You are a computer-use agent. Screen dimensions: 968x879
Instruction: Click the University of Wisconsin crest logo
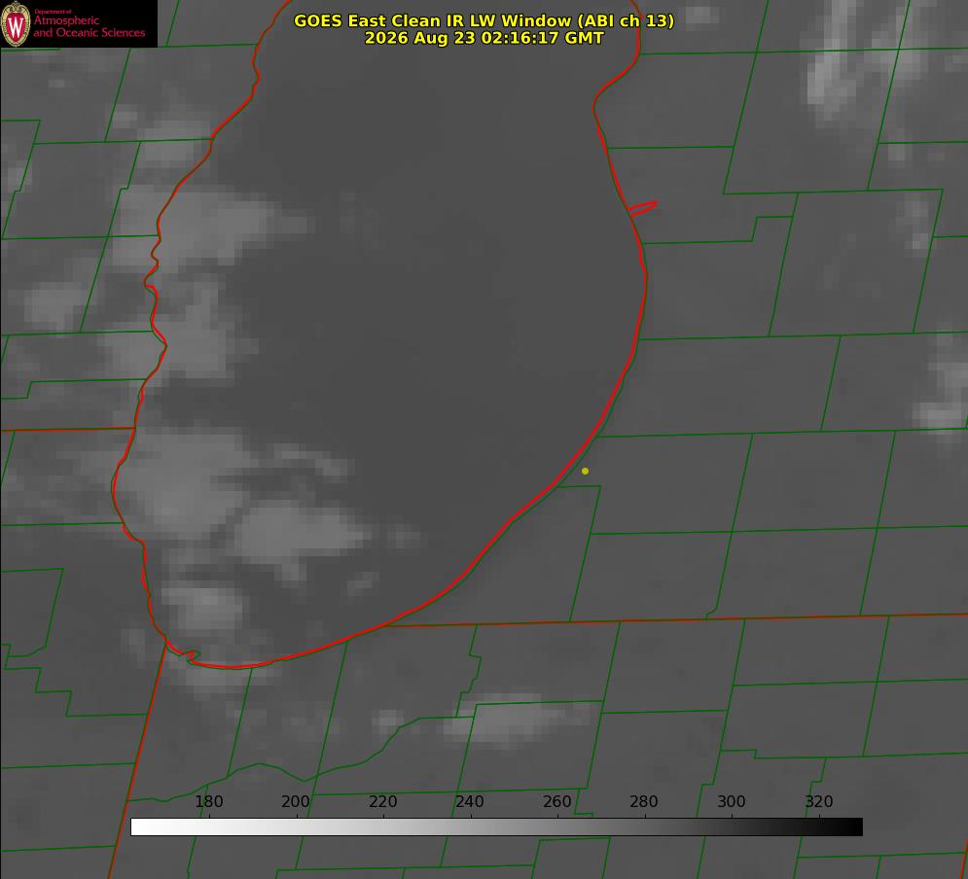point(16,23)
